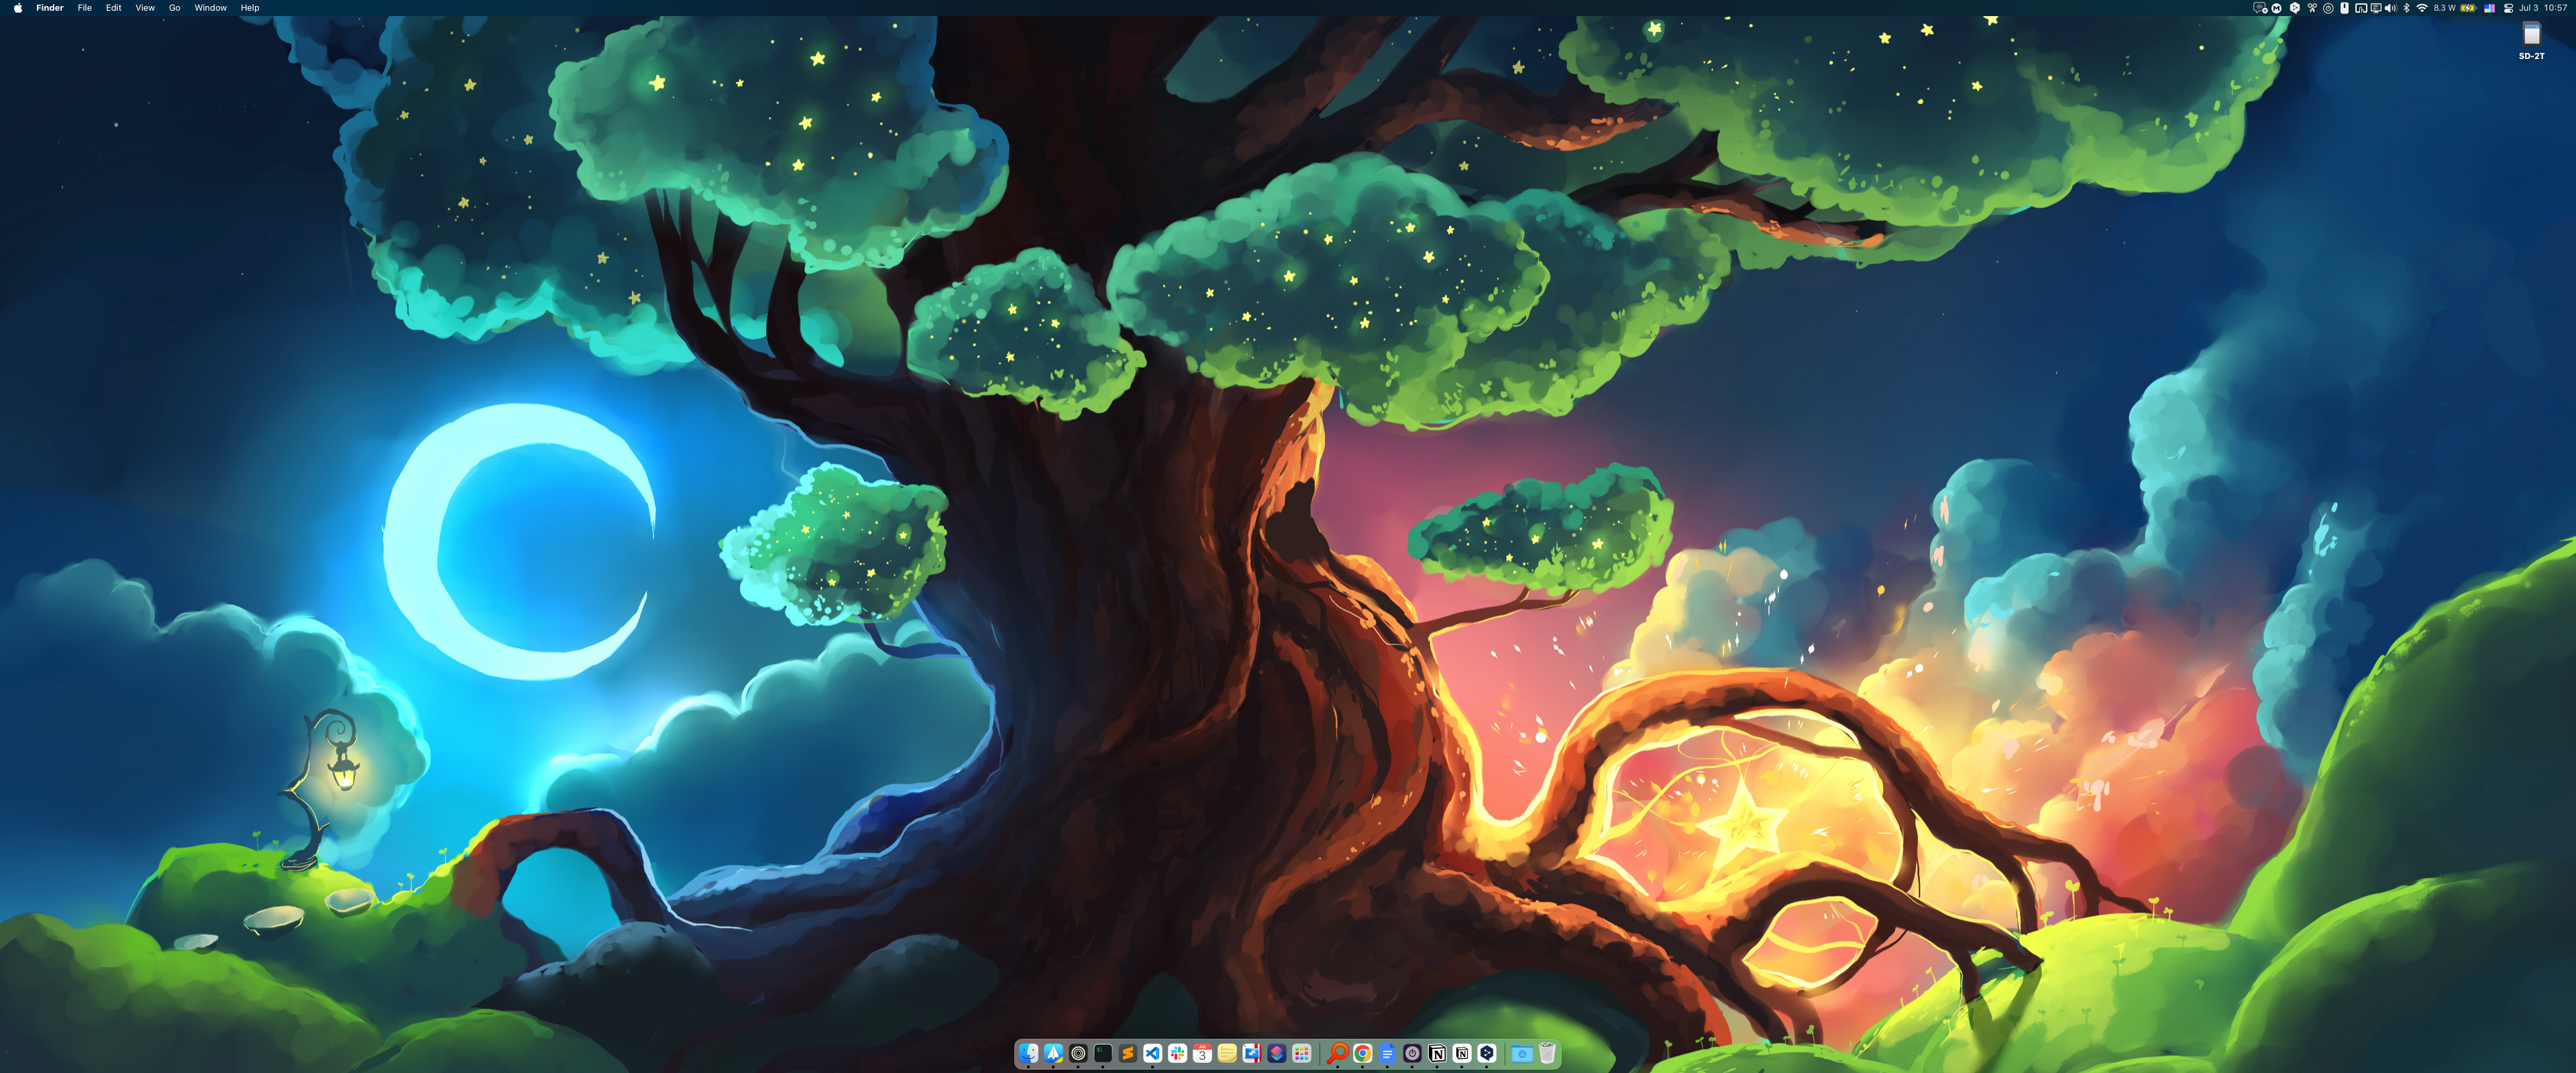2576x1073 pixels.
Task: Open Visual Studio Code from the Dock
Action: tap(1153, 1053)
